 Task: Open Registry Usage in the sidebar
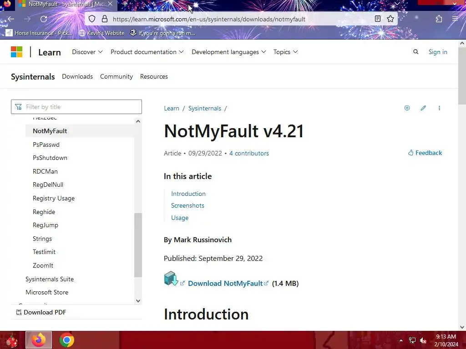pyautogui.click(x=54, y=198)
